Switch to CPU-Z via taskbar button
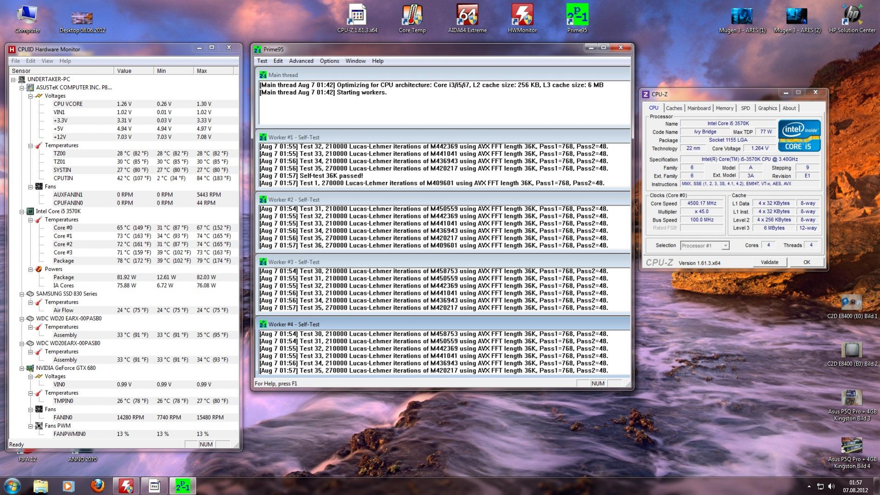Screen dimensions: 880x495 pyautogui.click(x=155, y=486)
